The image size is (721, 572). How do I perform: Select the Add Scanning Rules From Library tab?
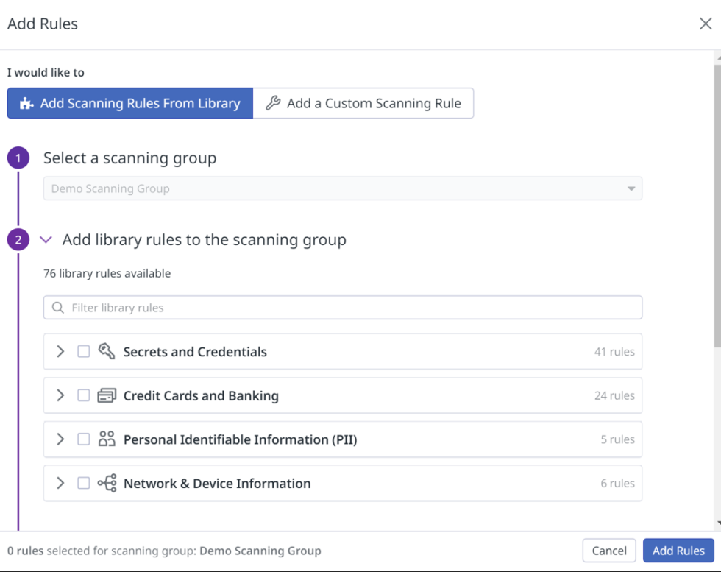coord(129,103)
